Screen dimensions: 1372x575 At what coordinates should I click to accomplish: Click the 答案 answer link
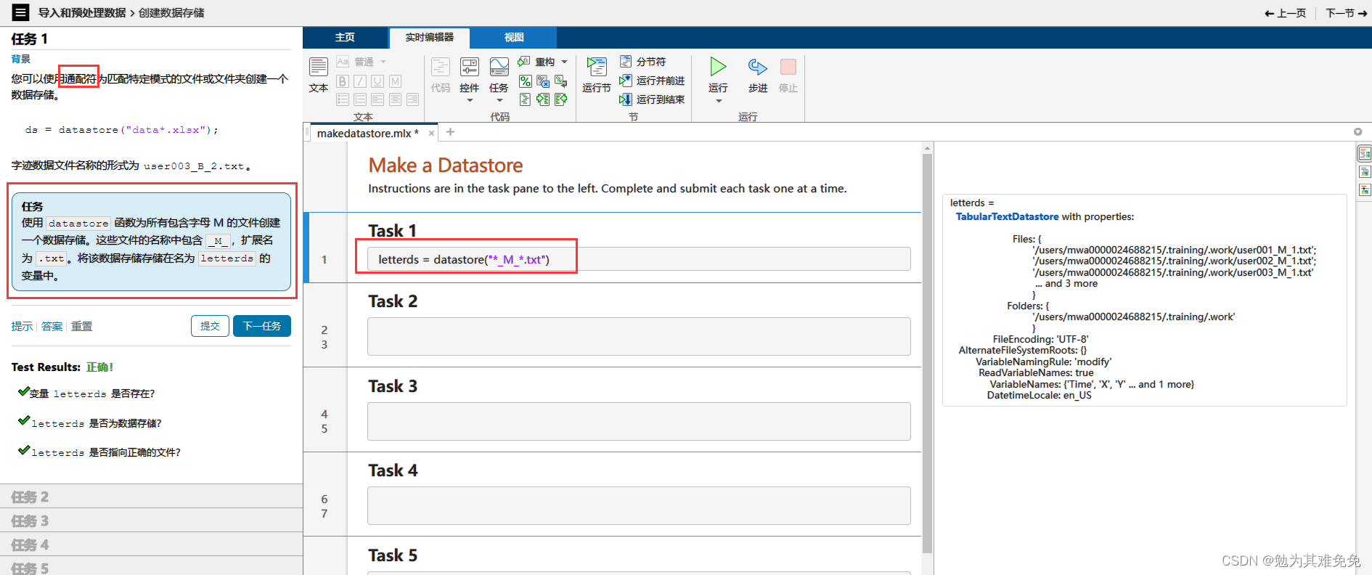coord(52,327)
